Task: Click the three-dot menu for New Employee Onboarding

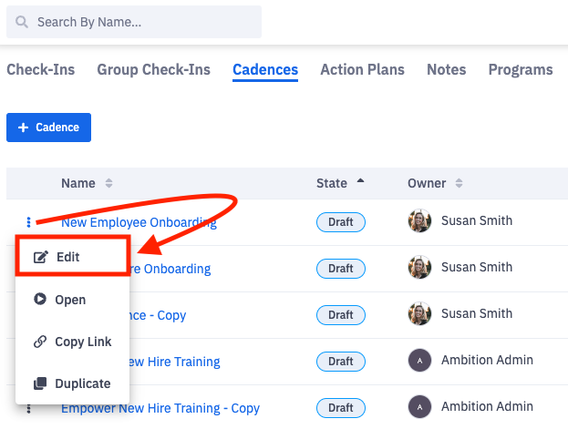Action: (x=28, y=221)
